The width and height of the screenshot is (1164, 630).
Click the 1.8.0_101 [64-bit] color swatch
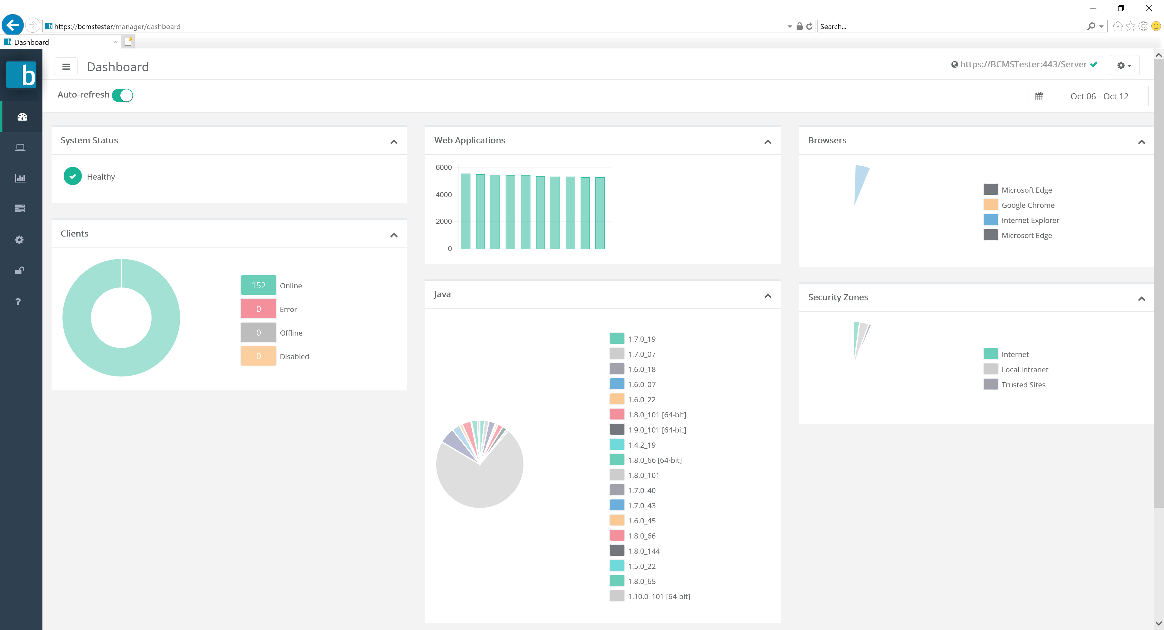click(617, 414)
